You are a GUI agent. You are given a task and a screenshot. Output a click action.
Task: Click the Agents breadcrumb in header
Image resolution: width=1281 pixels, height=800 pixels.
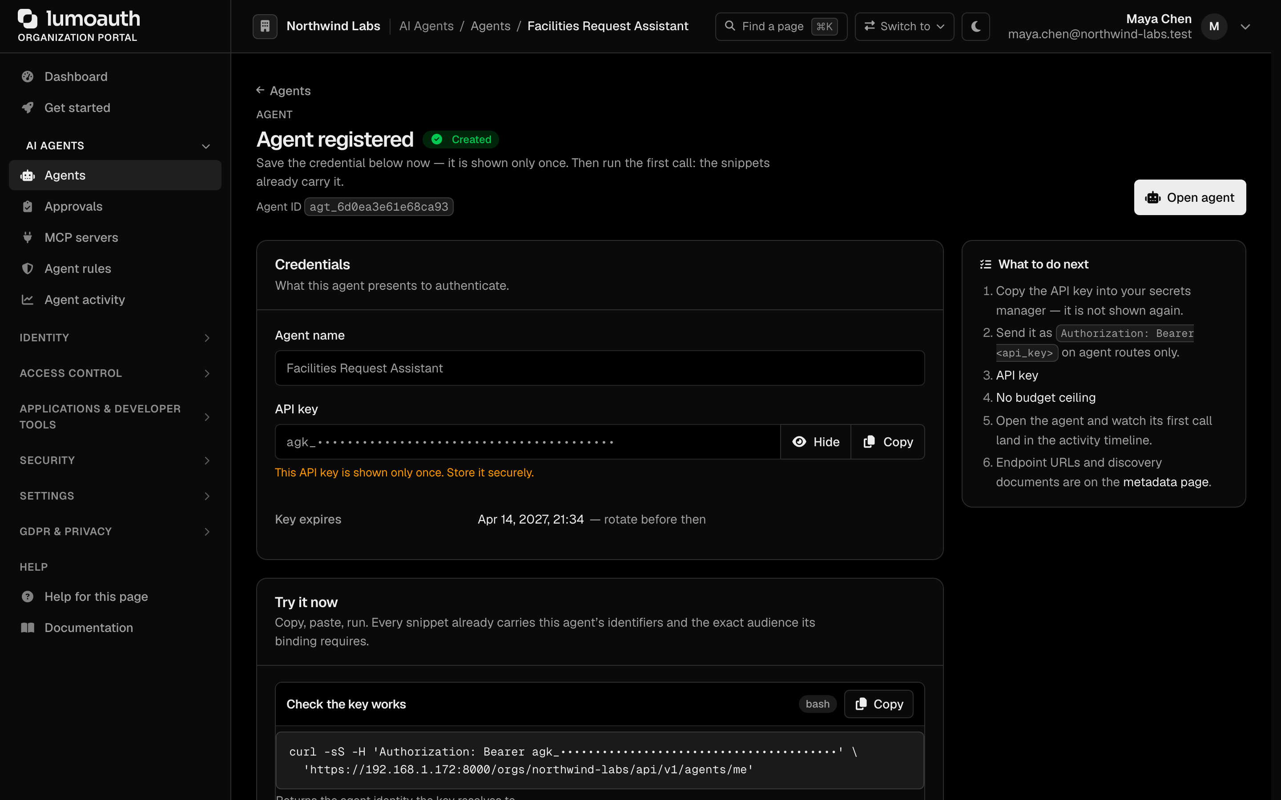tap(490, 26)
